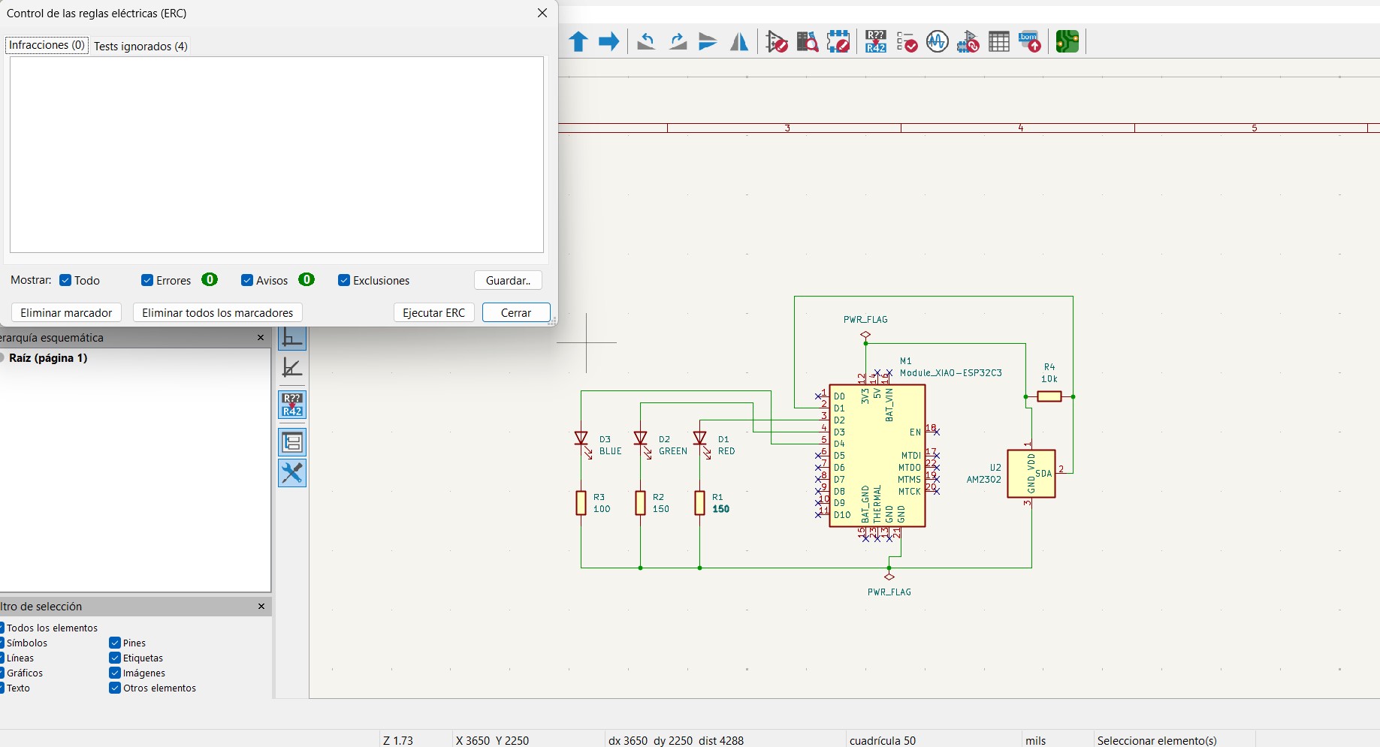Screen dimensions: 1380x747
Task: Open the symbol editor from the toolbar
Action: pyautogui.click(x=777, y=42)
